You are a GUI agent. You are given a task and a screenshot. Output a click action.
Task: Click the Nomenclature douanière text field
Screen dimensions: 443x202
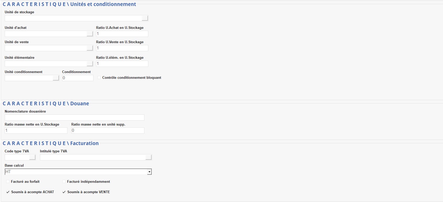(x=74, y=118)
